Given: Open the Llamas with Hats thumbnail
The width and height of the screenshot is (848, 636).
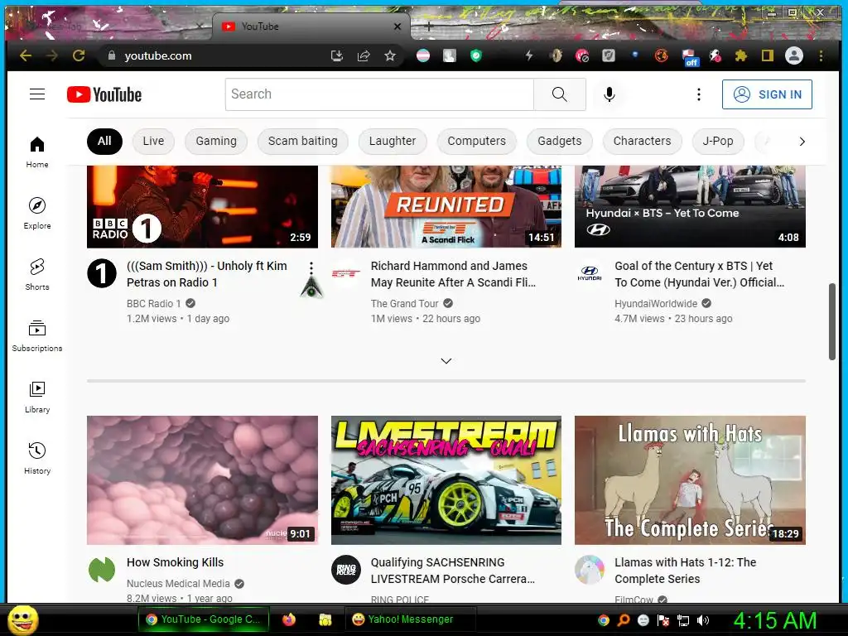Looking at the screenshot, I should click(x=690, y=480).
